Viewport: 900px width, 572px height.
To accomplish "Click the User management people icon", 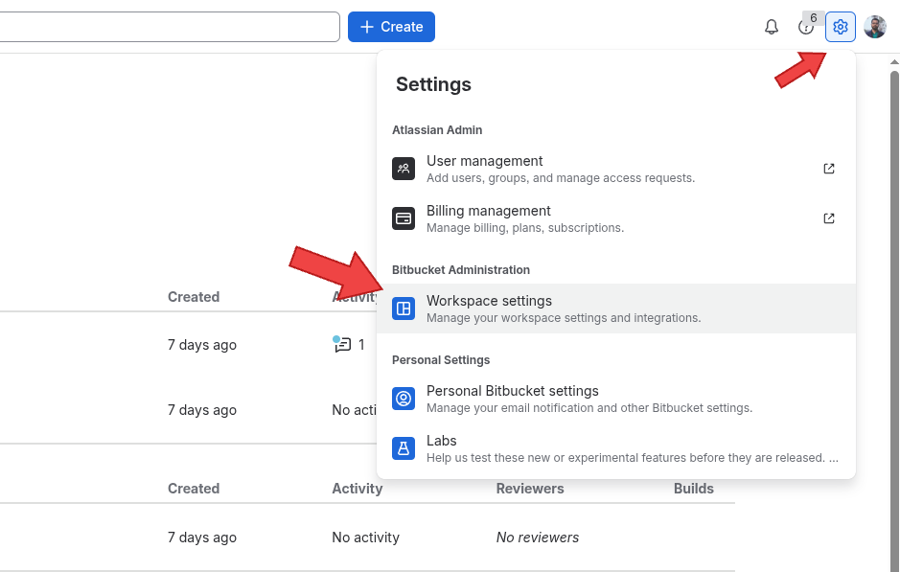I will pyautogui.click(x=404, y=169).
